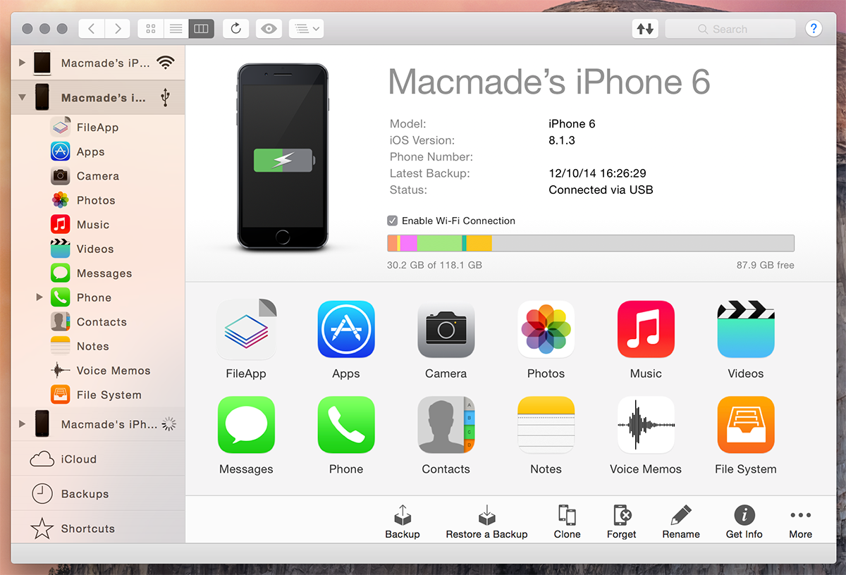Open Apps icon in main grid
Image resolution: width=846 pixels, height=575 pixels.
[346, 330]
